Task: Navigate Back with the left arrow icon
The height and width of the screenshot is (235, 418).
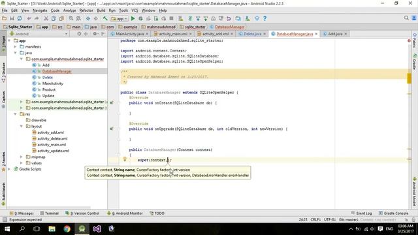Action: tap(88, 18)
